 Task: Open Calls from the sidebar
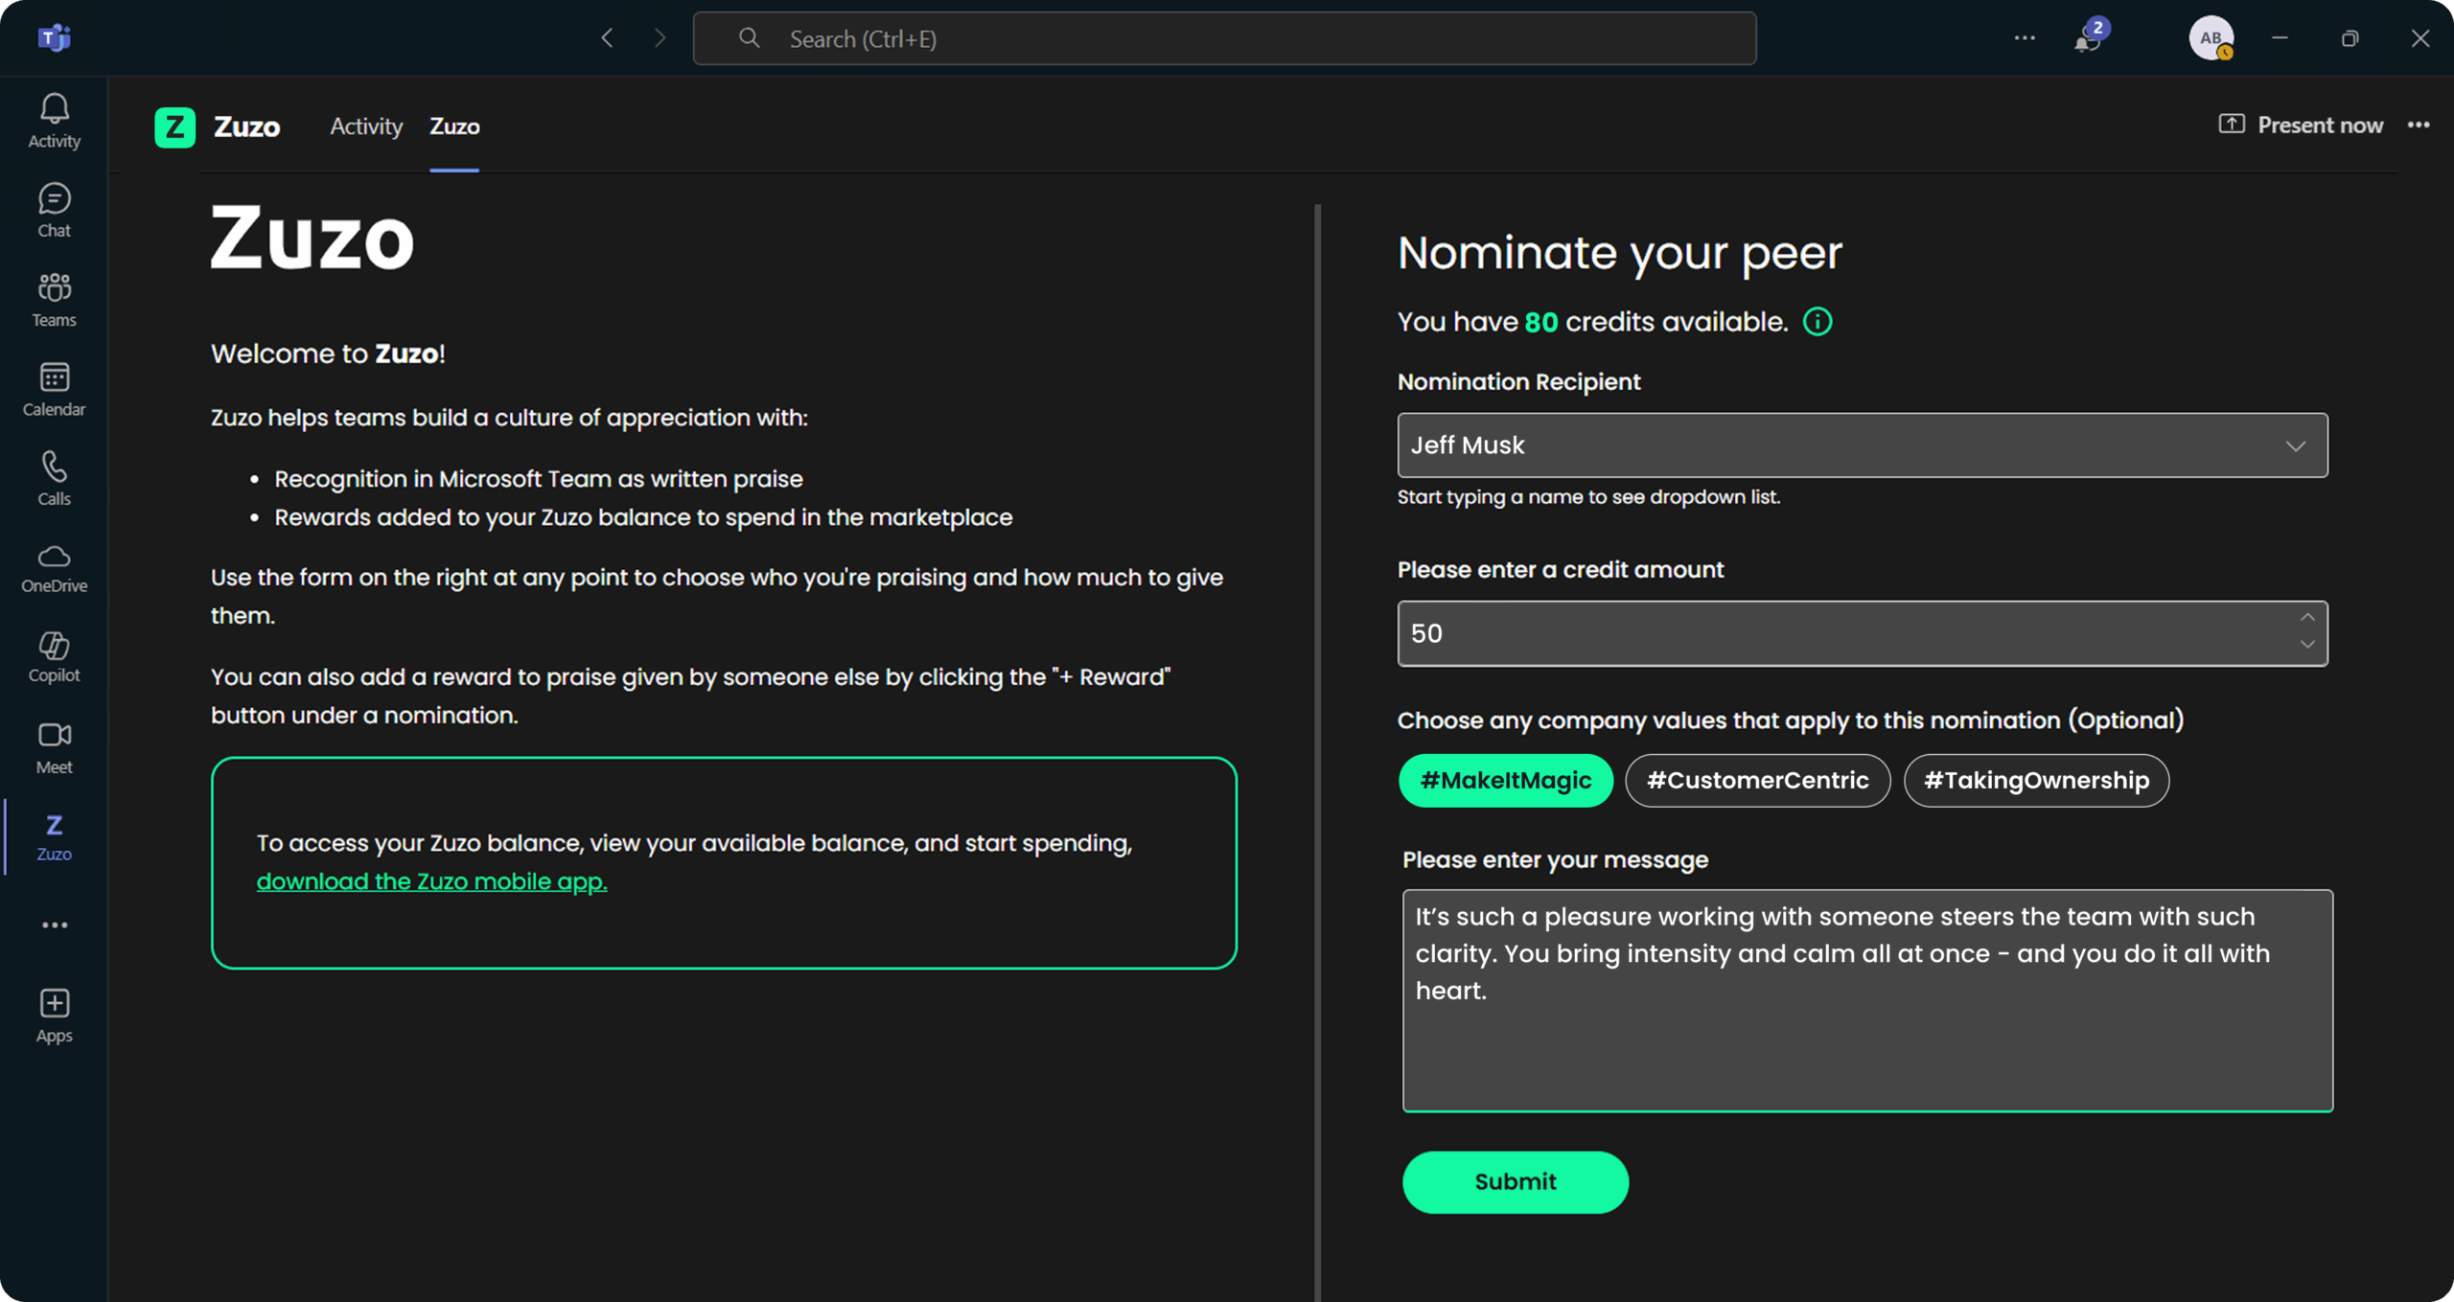[54, 478]
